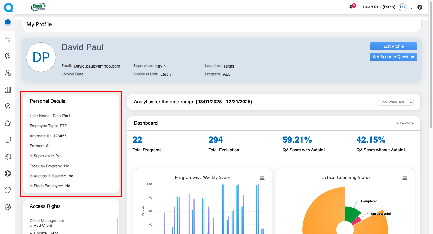Expand the user account chevron menu

[x=412, y=8]
